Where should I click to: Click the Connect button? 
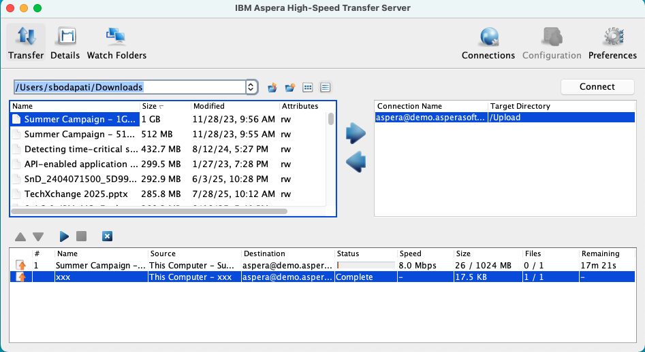pos(597,86)
